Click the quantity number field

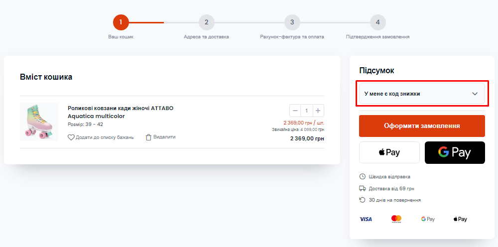[x=307, y=111]
